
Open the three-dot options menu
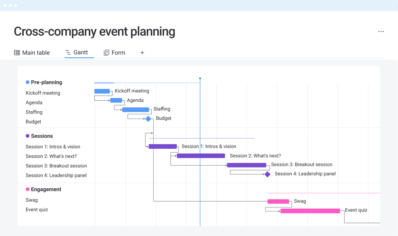tap(381, 31)
